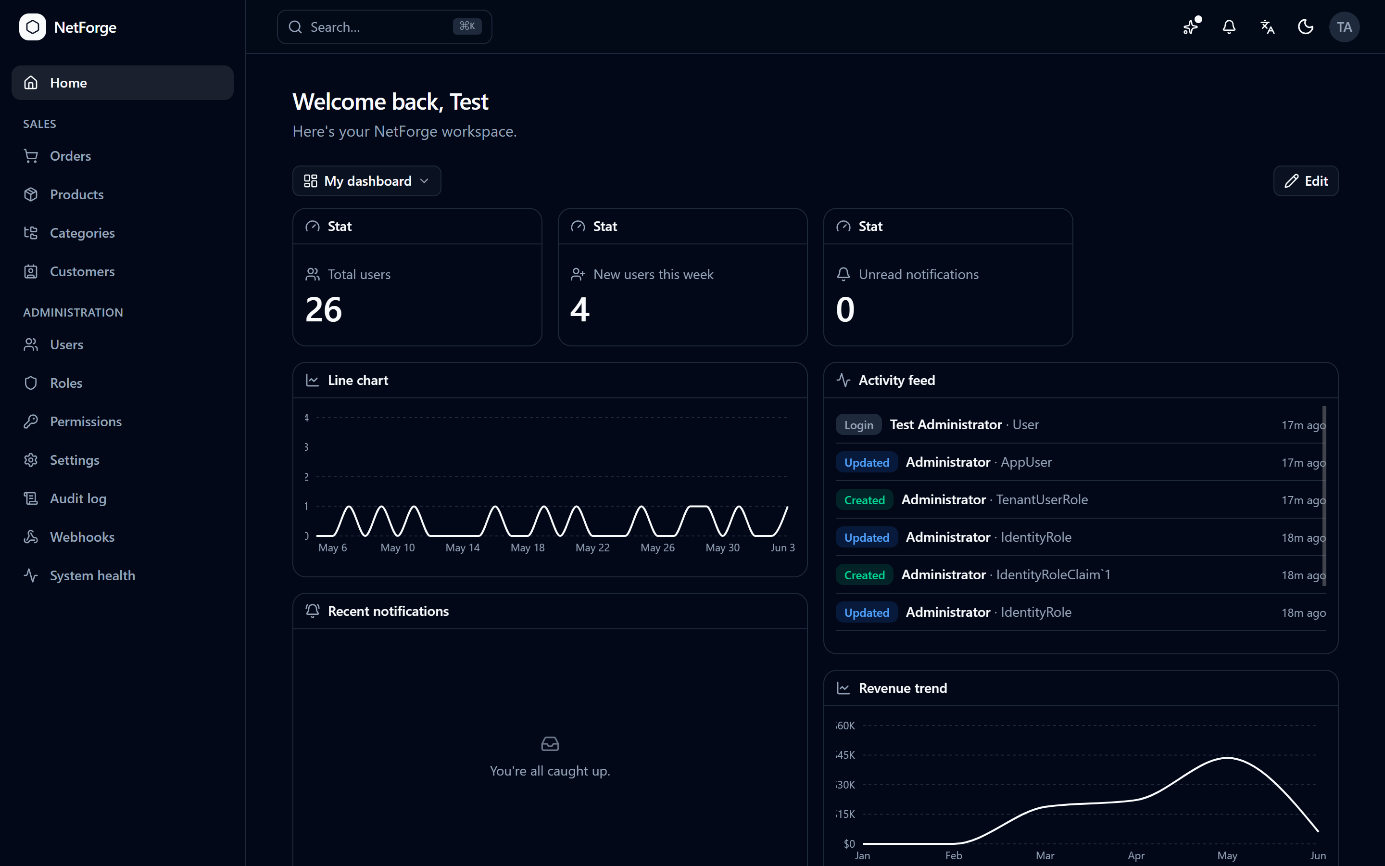Screen dimensions: 1385x866
Task: Open Audit log link text
Action: [x=78, y=498]
